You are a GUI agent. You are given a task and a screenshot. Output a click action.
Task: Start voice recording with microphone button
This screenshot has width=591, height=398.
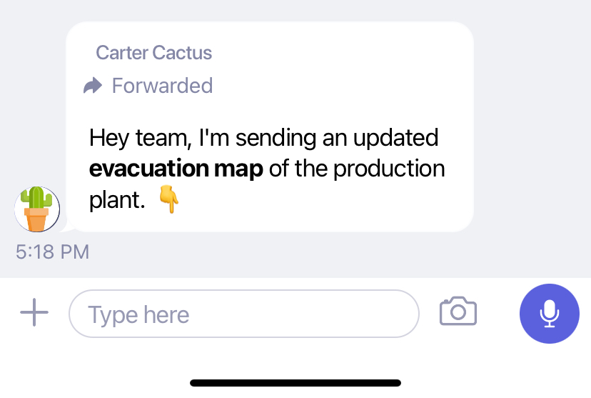[549, 314]
